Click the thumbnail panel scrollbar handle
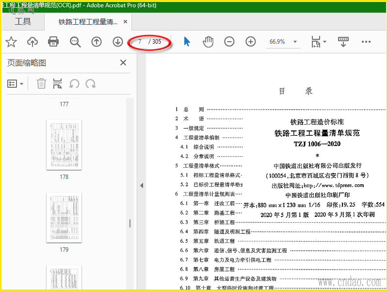 (130, 223)
